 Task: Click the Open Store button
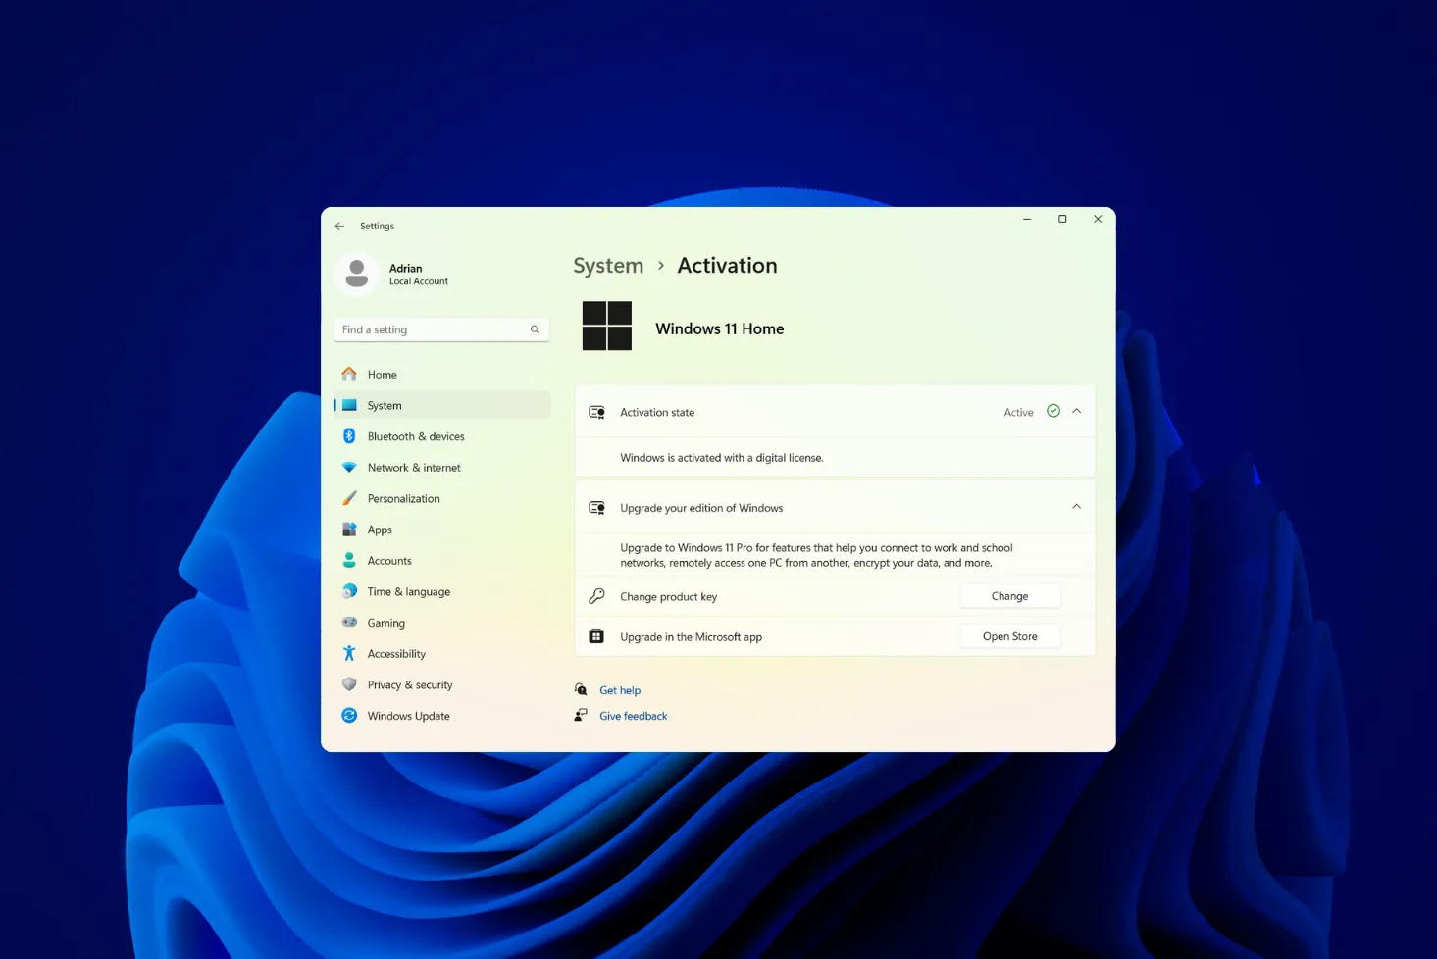coord(1010,636)
